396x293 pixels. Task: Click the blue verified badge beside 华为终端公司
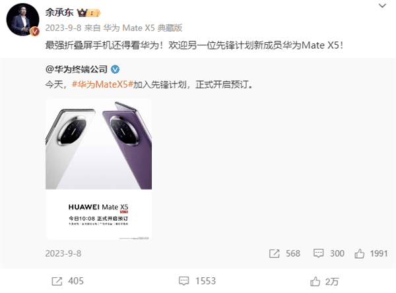(115, 69)
